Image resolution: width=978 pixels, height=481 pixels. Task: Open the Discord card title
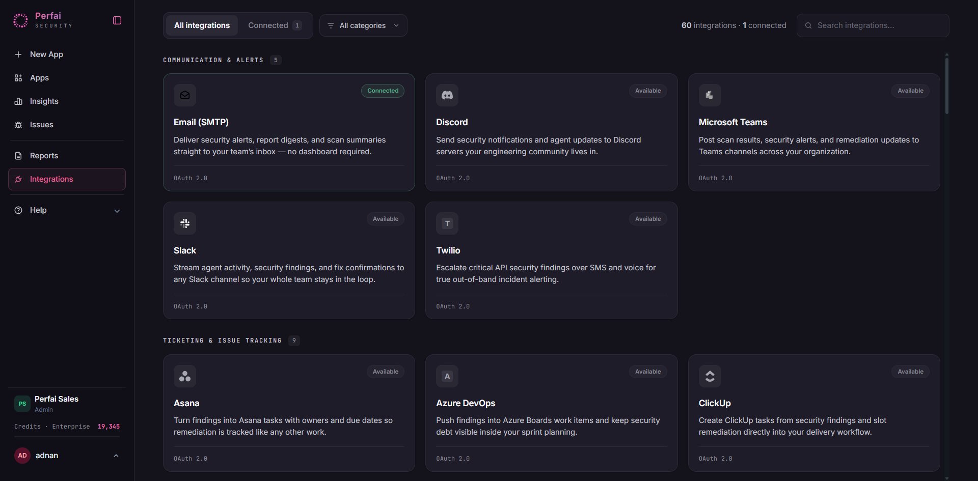452,122
